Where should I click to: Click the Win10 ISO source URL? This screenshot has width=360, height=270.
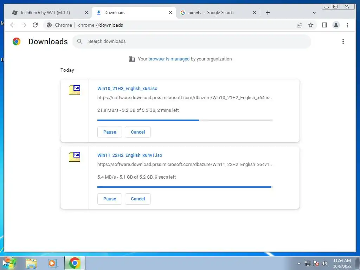point(185,98)
